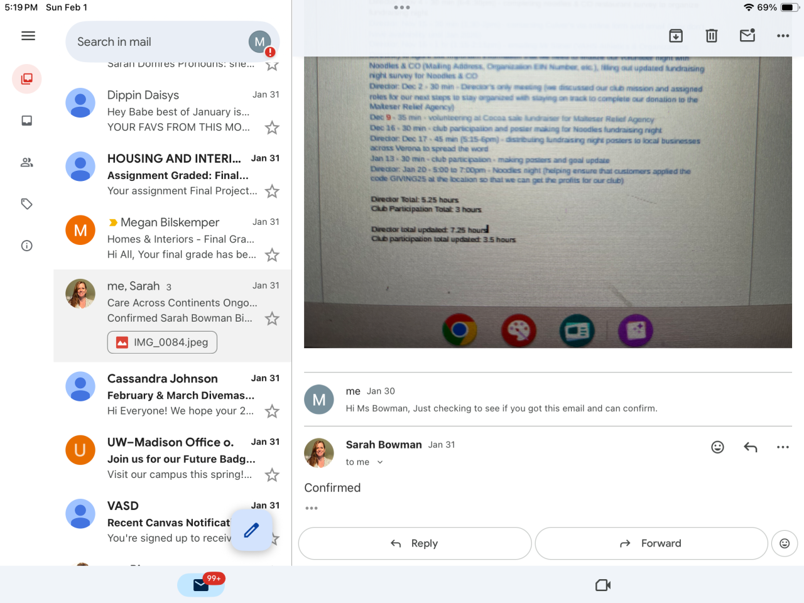Select UW–Madison Office orange avatar

pyautogui.click(x=80, y=450)
